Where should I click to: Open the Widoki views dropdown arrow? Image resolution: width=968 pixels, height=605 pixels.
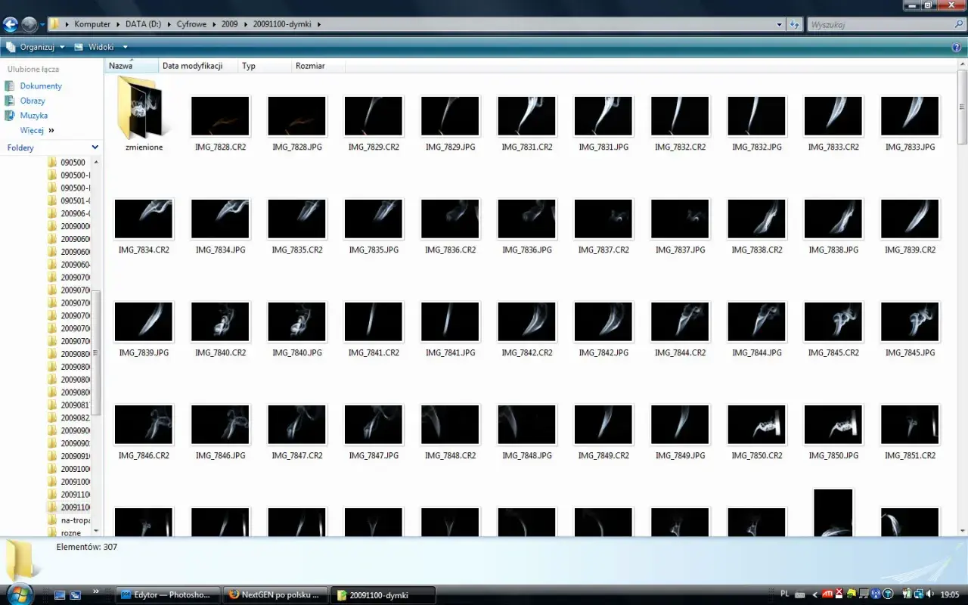click(x=126, y=47)
